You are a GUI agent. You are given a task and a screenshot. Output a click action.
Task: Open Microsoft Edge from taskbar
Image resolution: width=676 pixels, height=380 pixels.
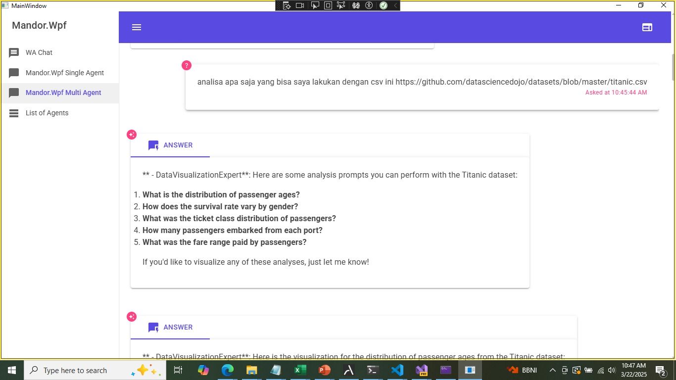(x=227, y=370)
